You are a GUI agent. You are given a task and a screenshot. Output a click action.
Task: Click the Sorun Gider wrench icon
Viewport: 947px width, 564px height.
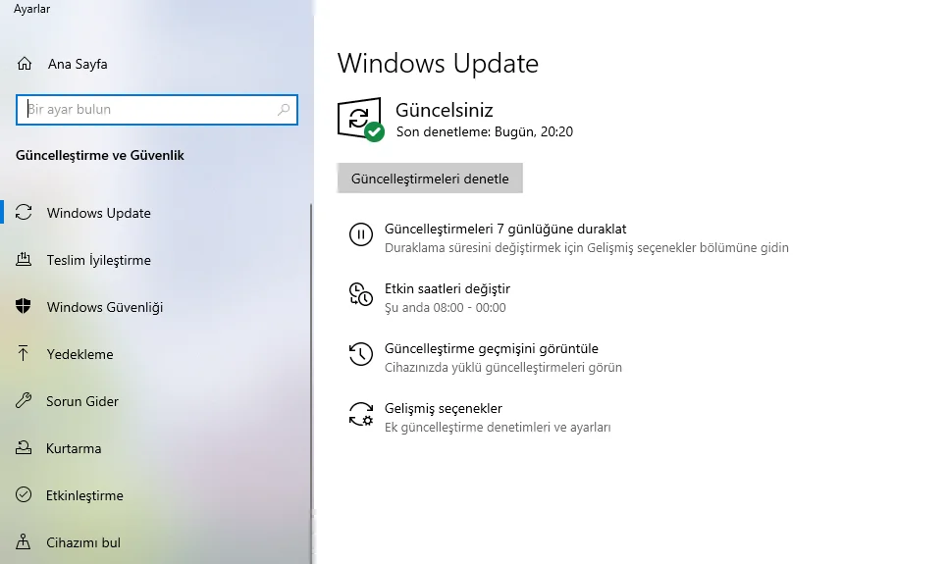pyautogui.click(x=25, y=401)
